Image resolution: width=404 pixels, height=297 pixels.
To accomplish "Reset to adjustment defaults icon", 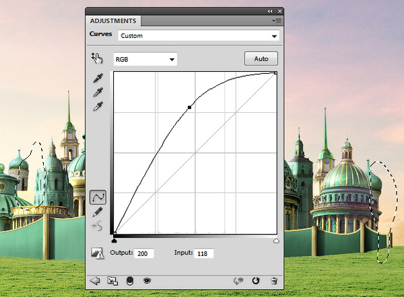I will tap(256, 281).
